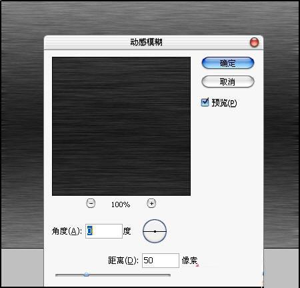The image size is (300, 288).
Task: Click the 像素 pixel unit label
Action: [x=189, y=261]
